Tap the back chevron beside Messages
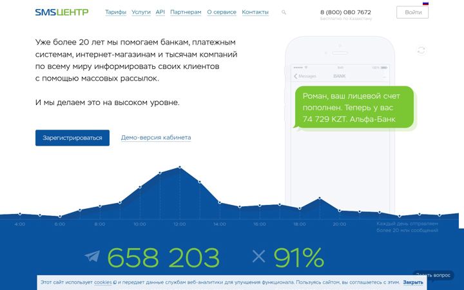This screenshot has height=290, width=464. click(295, 76)
